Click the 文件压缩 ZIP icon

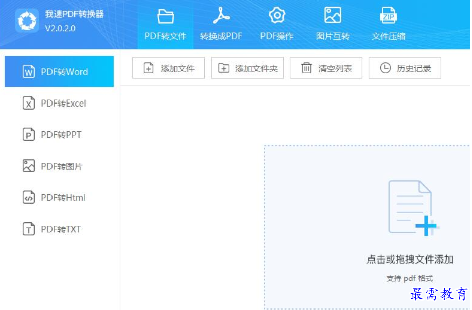coord(388,15)
